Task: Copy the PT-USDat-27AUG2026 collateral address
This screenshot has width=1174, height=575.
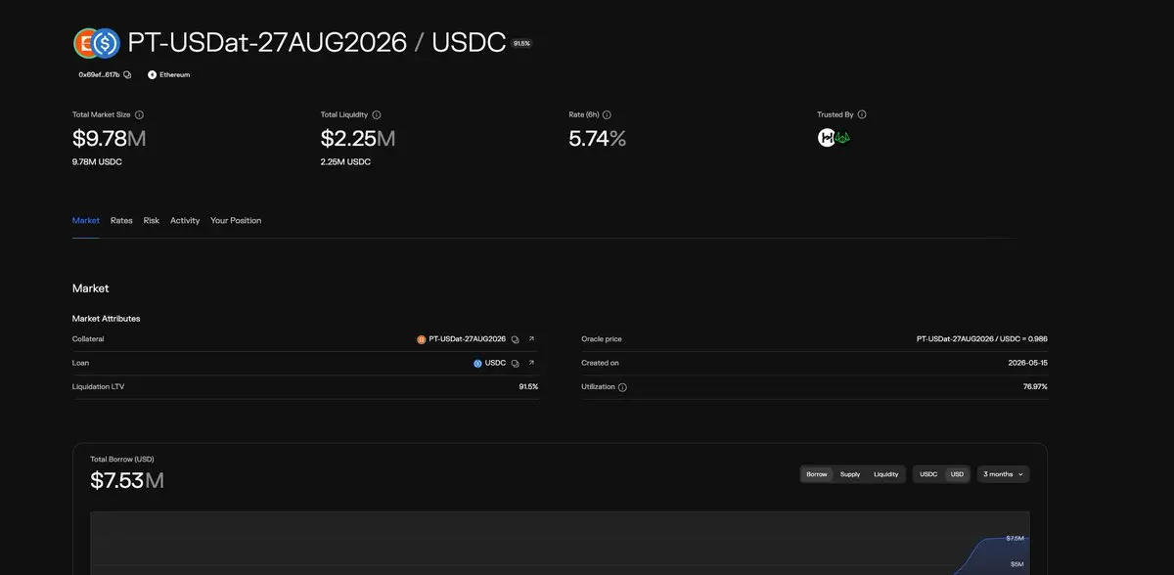Action: tap(516, 339)
